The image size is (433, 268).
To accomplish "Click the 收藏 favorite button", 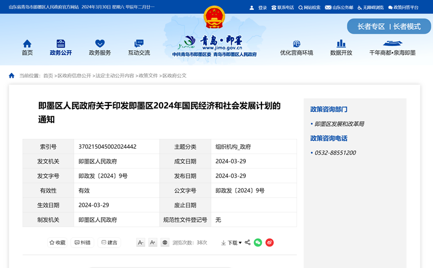I will coord(57,243).
